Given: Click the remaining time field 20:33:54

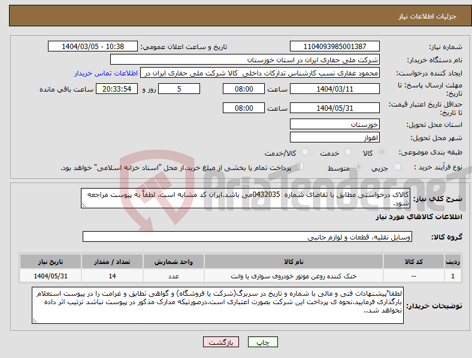Looking at the screenshot, I should click(x=117, y=89).
